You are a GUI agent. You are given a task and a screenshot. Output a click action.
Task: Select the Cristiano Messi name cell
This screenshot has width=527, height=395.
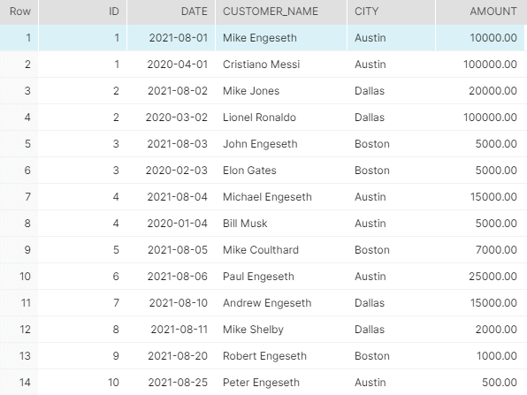coord(281,65)
